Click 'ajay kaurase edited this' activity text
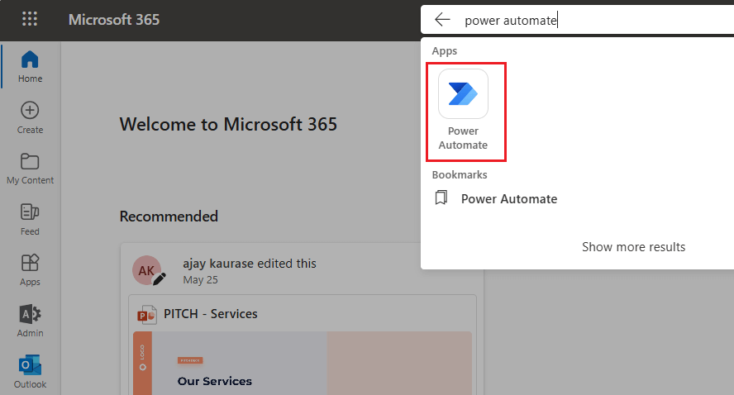This screenshot has height=395, width=734. 249,264
